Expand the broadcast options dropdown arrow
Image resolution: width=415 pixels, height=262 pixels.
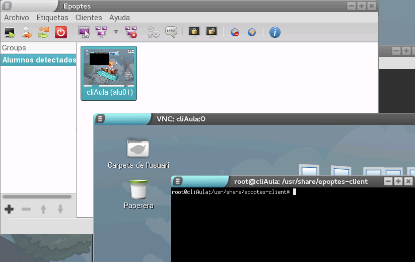116,32
